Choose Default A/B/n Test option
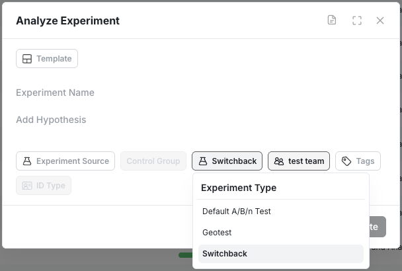 (281, 212)
